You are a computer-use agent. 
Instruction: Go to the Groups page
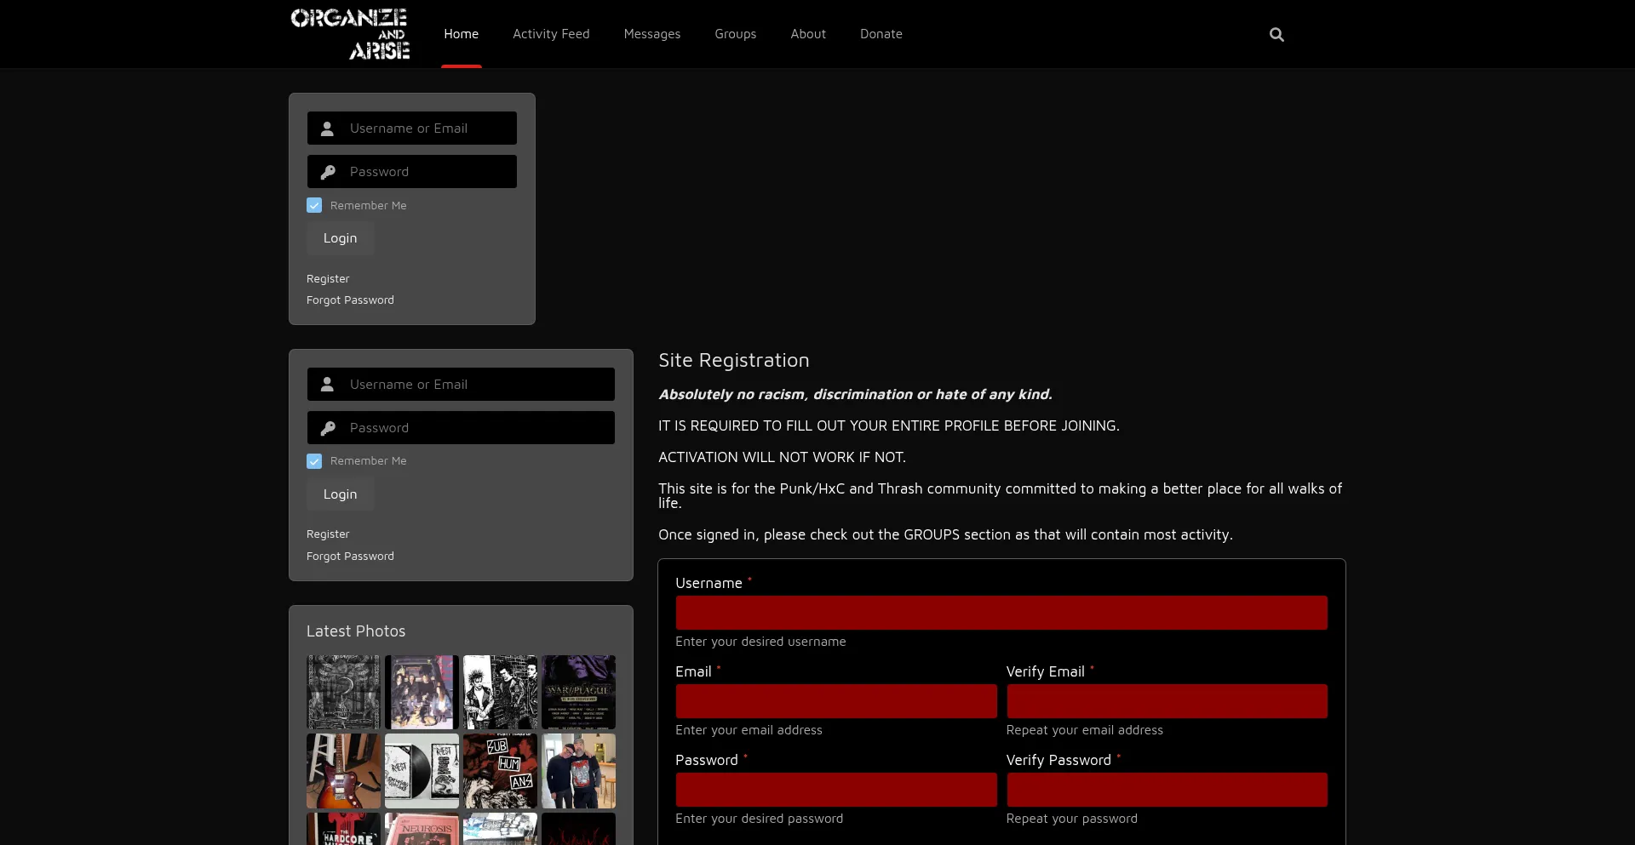coord(735,34)
